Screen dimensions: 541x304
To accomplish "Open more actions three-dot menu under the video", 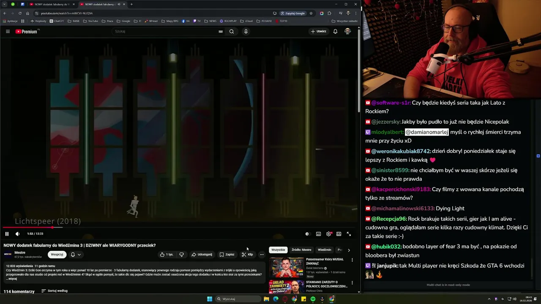I will click(262, 255).
